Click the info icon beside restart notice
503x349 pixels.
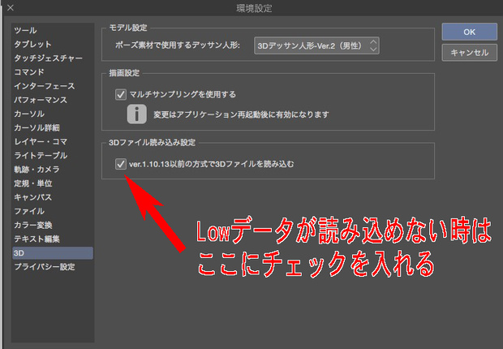(x=136, y=114)
